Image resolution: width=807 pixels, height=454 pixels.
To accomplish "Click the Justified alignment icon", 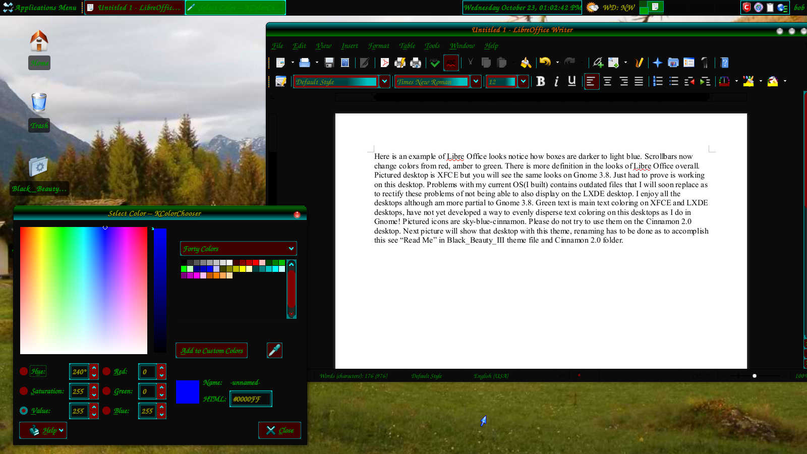I will click(x=639, y=81).
